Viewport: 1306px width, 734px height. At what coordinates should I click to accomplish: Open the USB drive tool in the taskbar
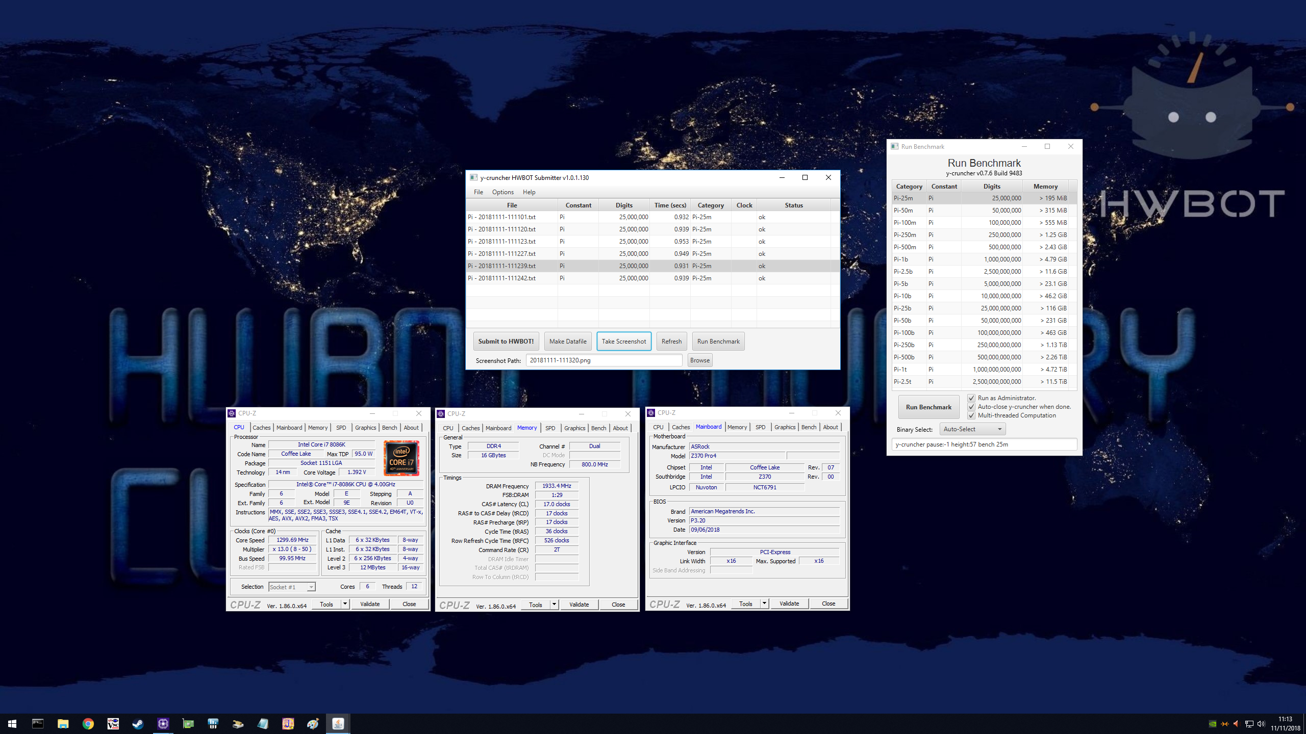238,723
